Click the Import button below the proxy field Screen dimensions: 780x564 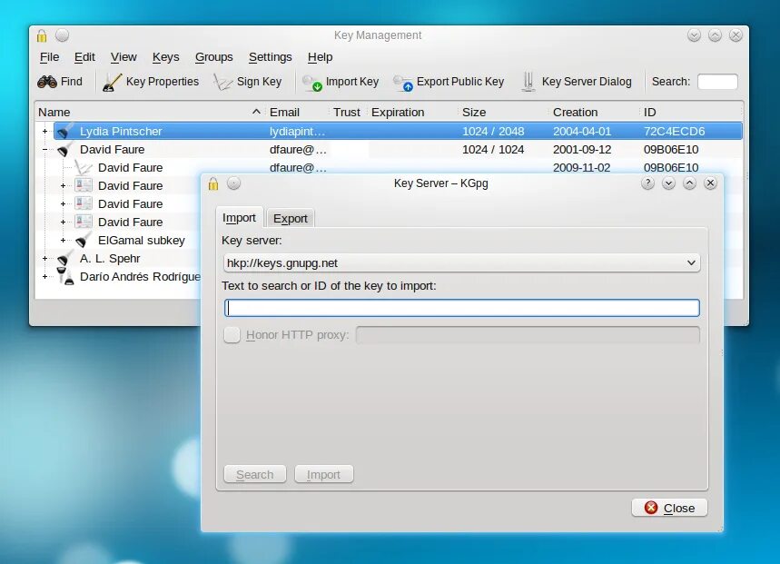click(x=324, y=474)
